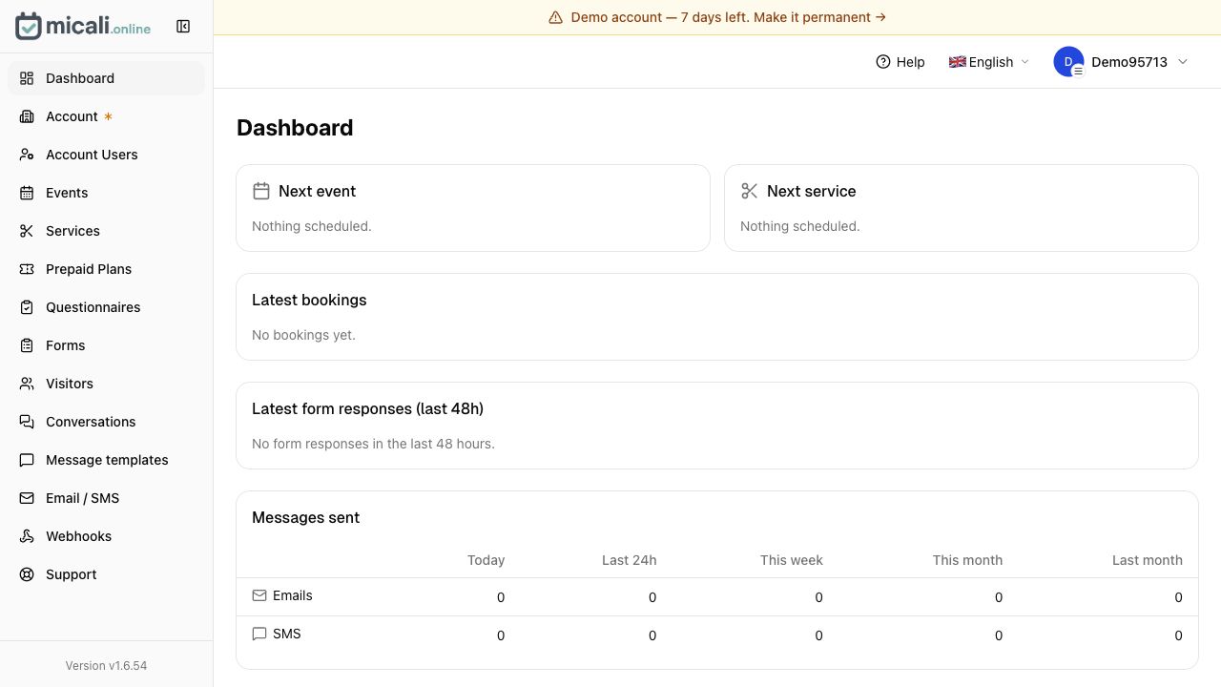
Task: Click the Dashboard page title
Action: point(295,128)
